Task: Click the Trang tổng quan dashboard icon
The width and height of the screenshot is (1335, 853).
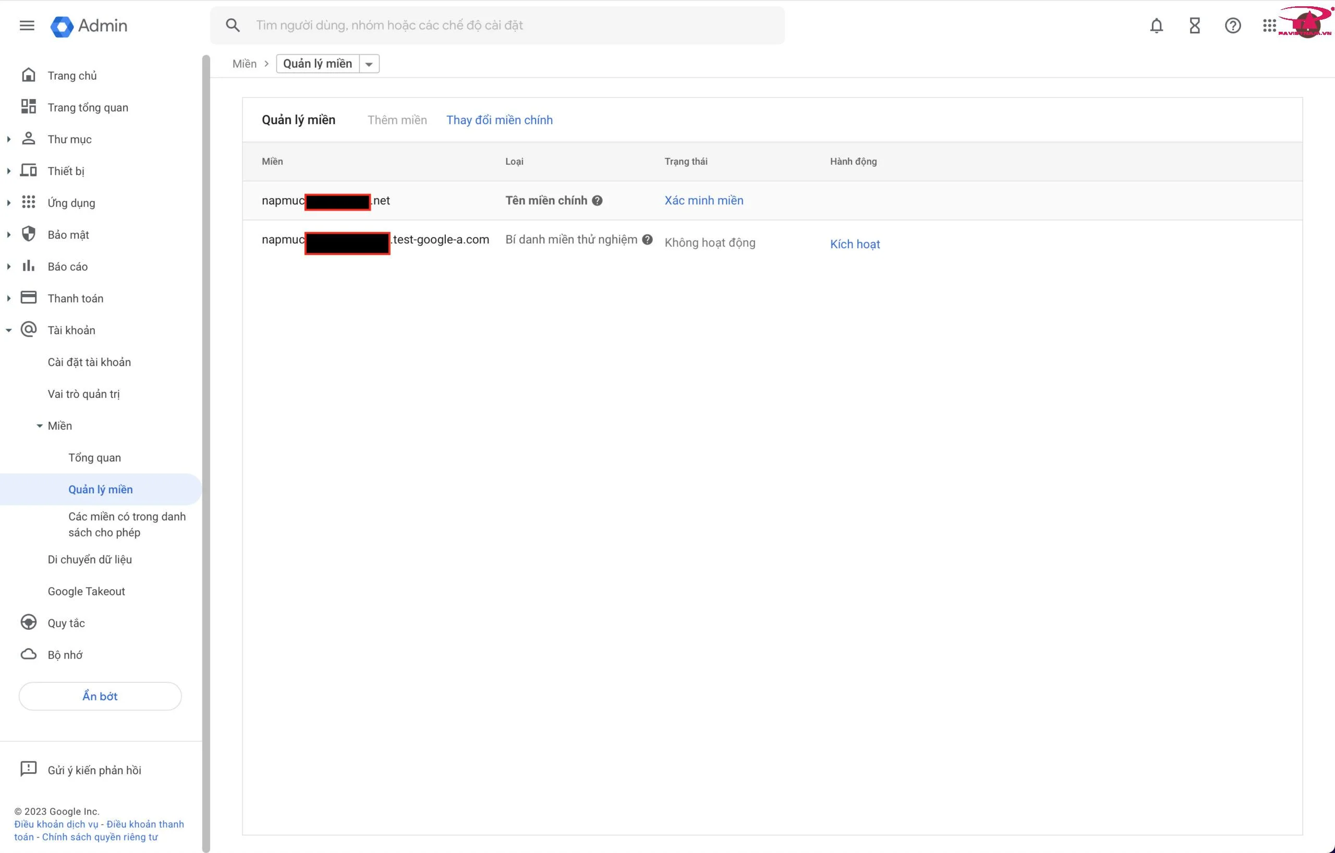Action: [28, 106]
